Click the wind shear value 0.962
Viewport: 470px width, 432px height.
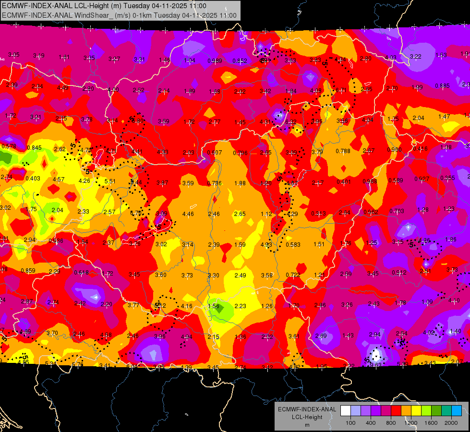(371, 212)
